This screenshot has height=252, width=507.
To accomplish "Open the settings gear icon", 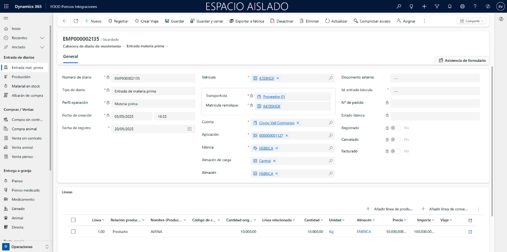I will (463, 7).
